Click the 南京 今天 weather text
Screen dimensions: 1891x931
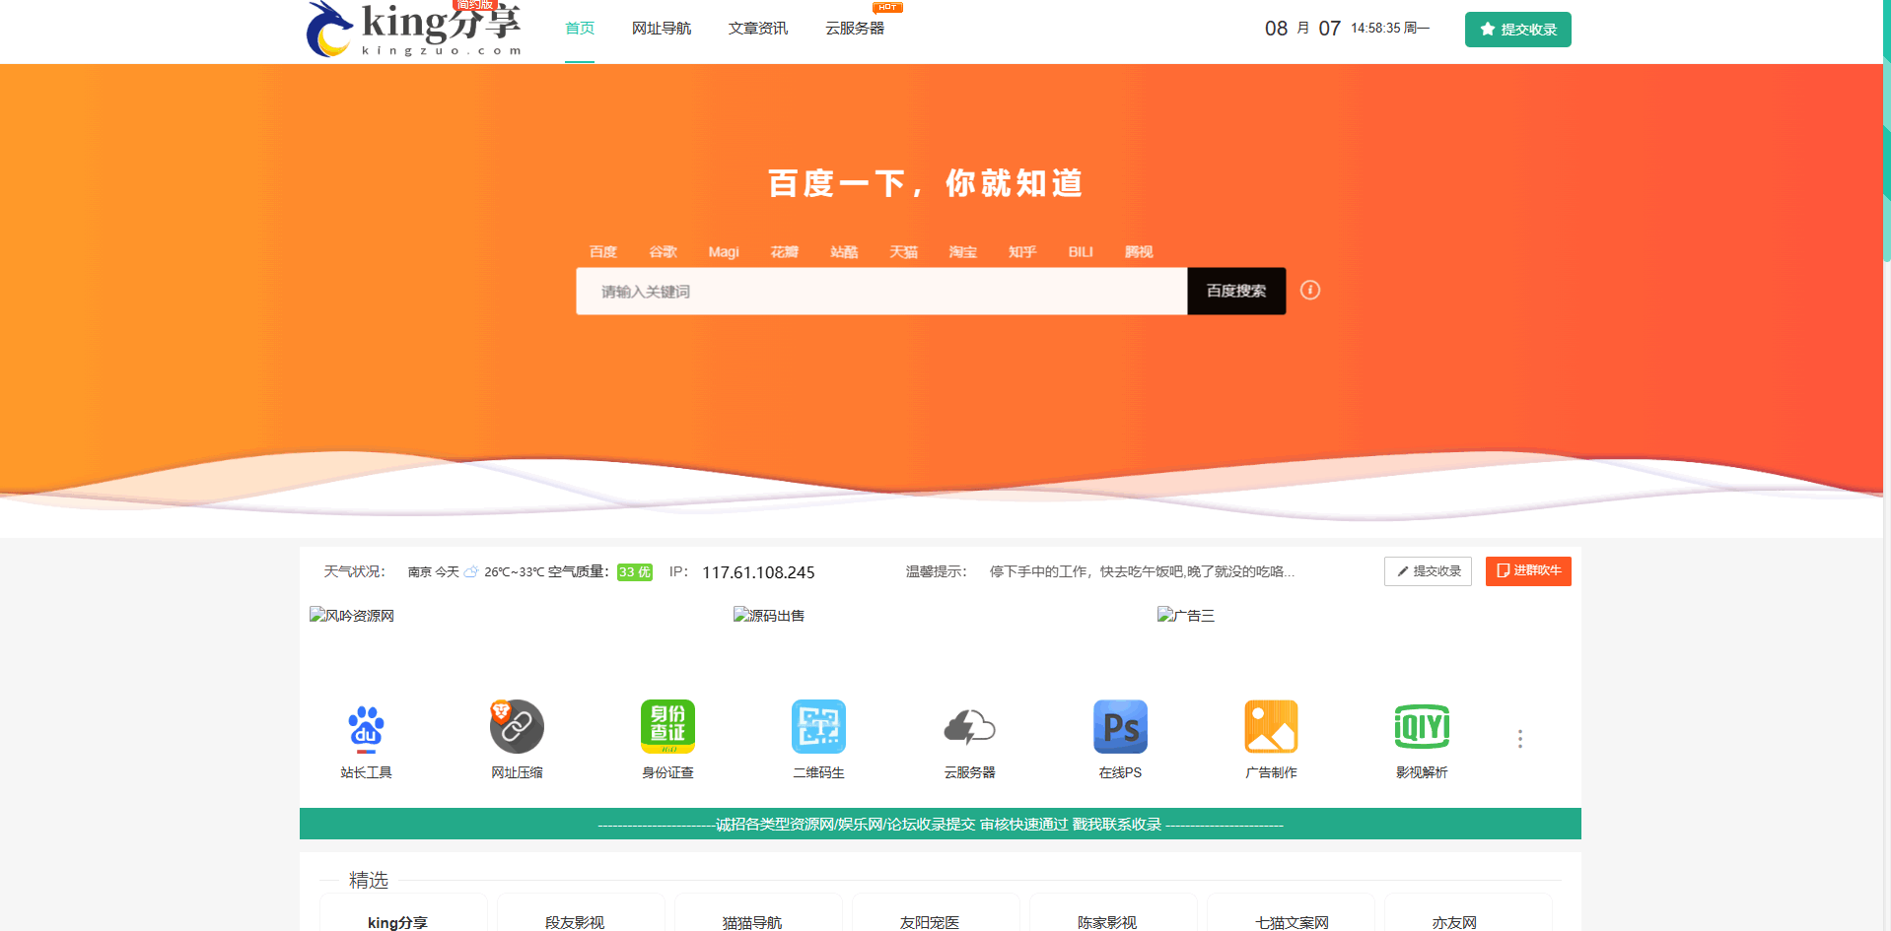(433, 572)
